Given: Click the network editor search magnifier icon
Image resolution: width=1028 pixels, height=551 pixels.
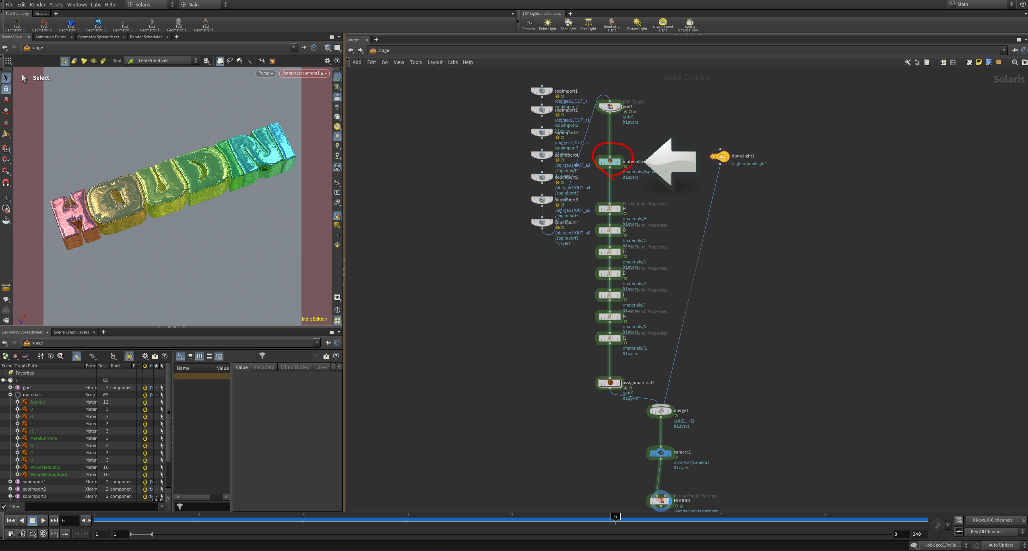Looking at the screenshot, I should (1014, 62).
